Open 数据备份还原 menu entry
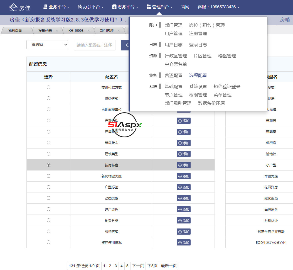Screen dimensions: 293x270 coord(211,103)
